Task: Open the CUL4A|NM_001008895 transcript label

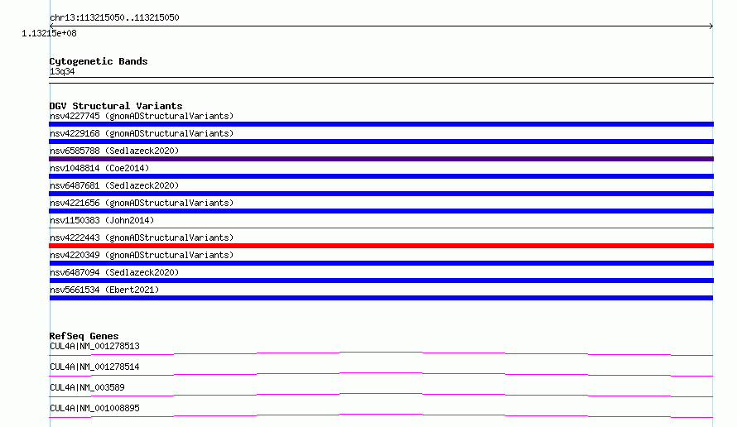Action: [94, 408]
